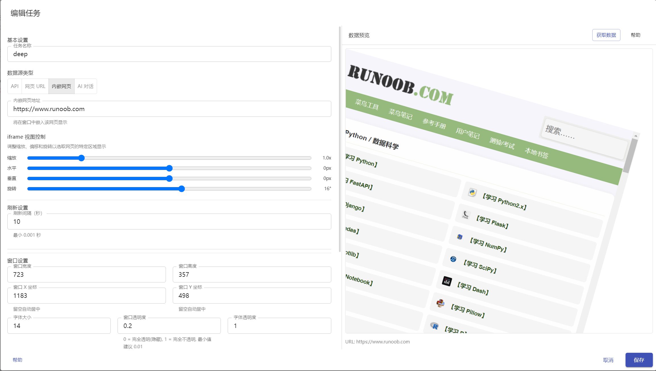Click the 1.0x zoom value label
The image size is (656, 371).
(x=327, y=158)
